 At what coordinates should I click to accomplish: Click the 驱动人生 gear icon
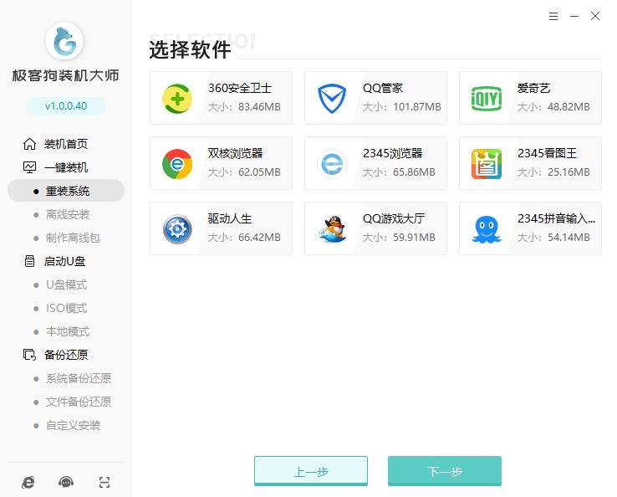[x=177, y=229]
